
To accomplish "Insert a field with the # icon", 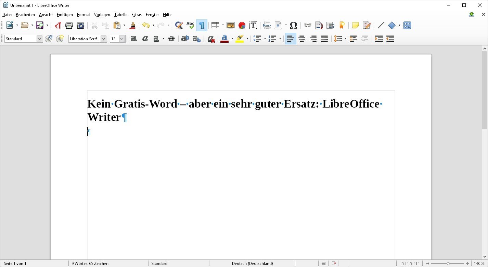I will click(278, 25).
